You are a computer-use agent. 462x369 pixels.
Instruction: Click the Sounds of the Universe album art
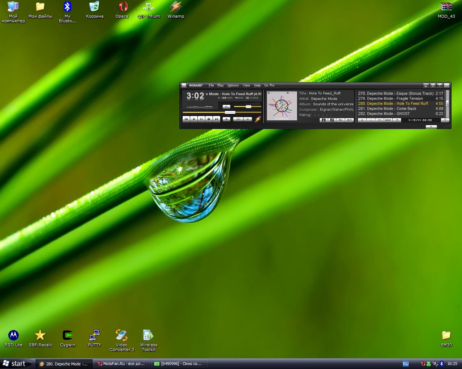coord(282,106)
